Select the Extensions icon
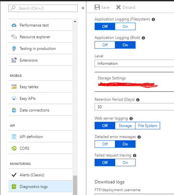The image size is (174, 195). pos(14,60)
